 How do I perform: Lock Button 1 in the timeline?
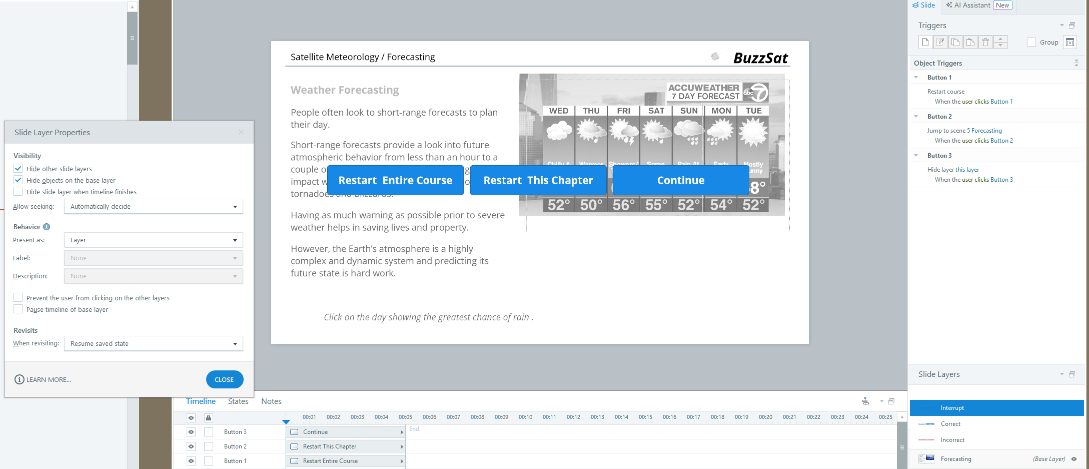(x=209, y=461)
